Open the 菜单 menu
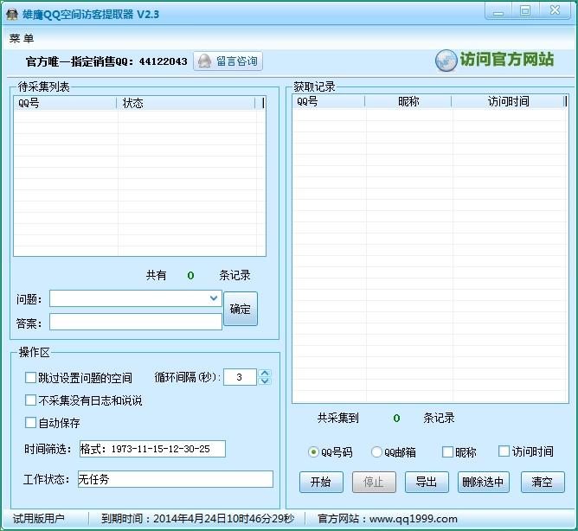 pyautogui.click(x=22, y=39)
